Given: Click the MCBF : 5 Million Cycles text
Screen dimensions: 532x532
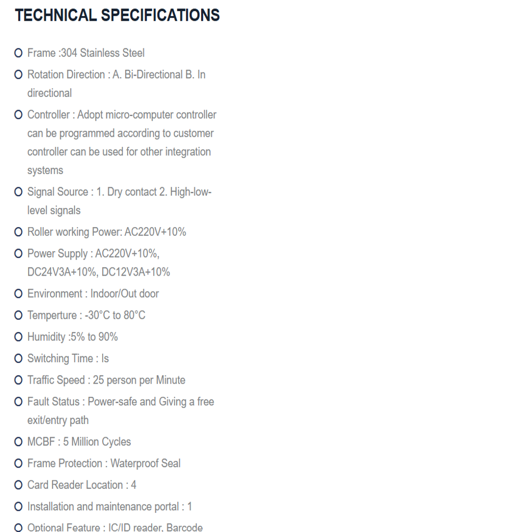Looking at the screenshot, I should (79, 442).
